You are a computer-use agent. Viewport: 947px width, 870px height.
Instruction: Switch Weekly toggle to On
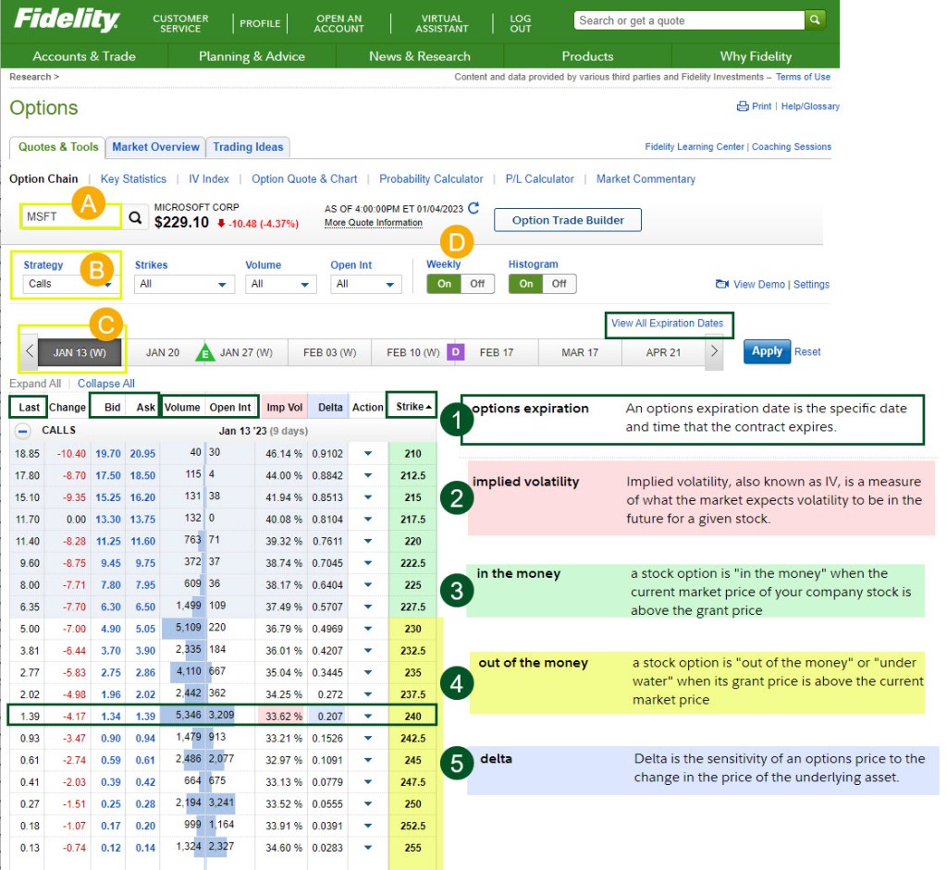click(444, 284)
